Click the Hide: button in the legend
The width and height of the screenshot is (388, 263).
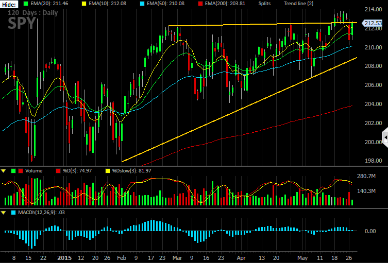tap(9, 4)
